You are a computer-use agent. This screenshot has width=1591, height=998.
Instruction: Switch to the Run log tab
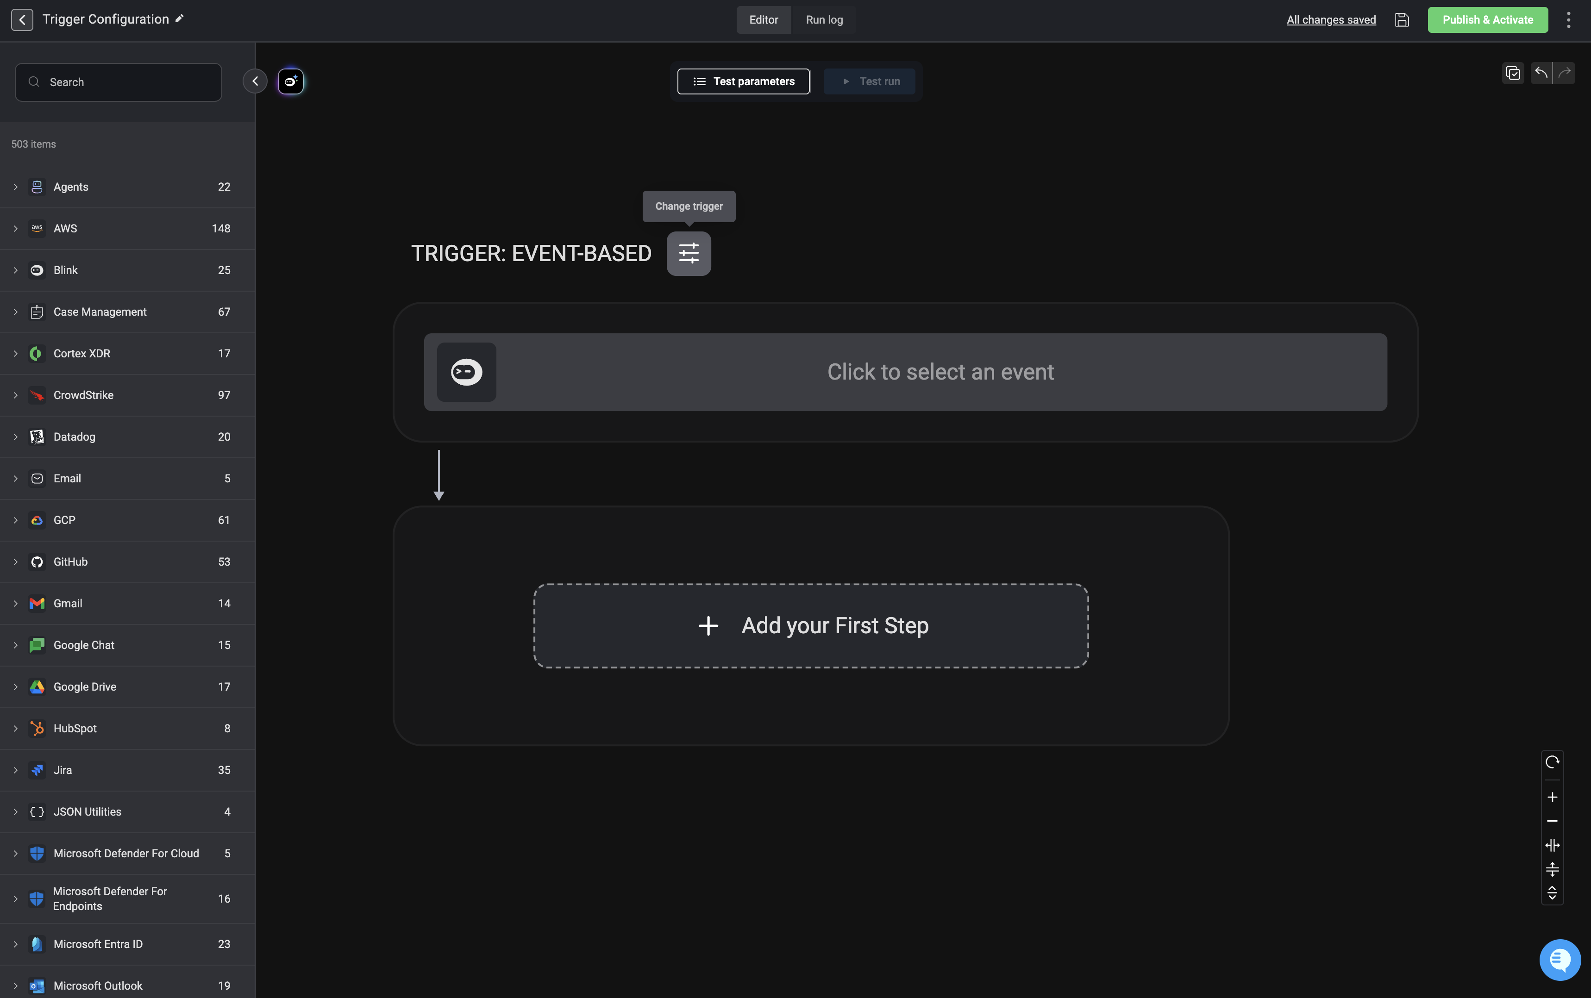(824, 20)
